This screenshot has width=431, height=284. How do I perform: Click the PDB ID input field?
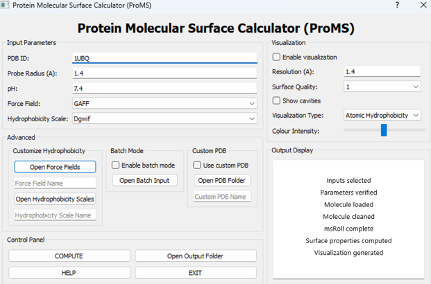point(164,58)
